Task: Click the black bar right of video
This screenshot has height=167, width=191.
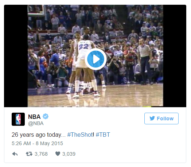Action: (x=175, y=56)
